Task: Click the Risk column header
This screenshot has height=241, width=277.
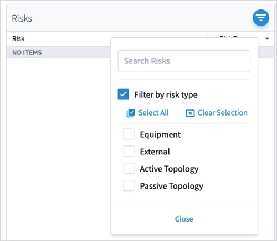Action: 18,38
